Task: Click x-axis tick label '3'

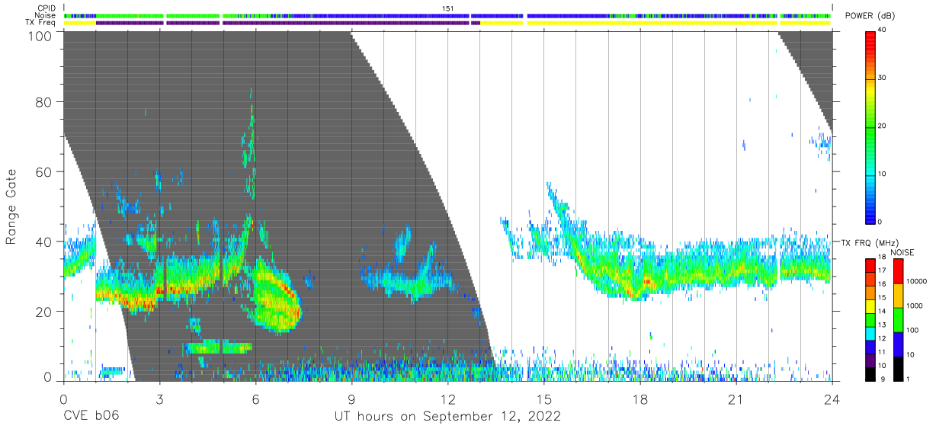Action: [159, 398]
